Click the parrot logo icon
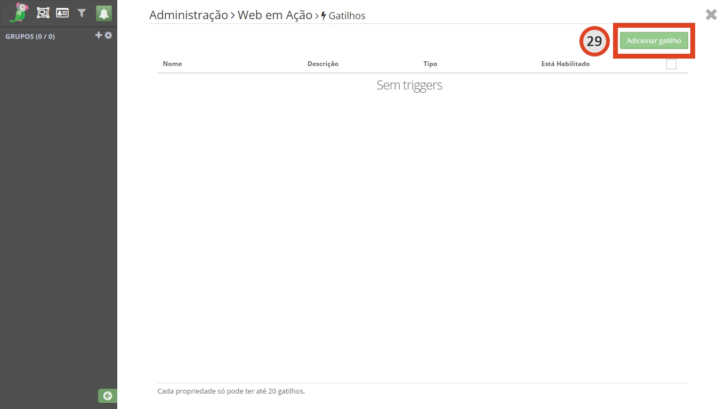717x409 pixels. (19, 13)
